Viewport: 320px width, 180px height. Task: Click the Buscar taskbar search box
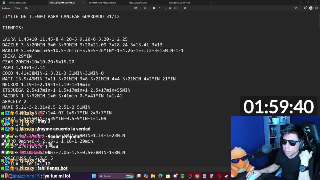(116, 176)
